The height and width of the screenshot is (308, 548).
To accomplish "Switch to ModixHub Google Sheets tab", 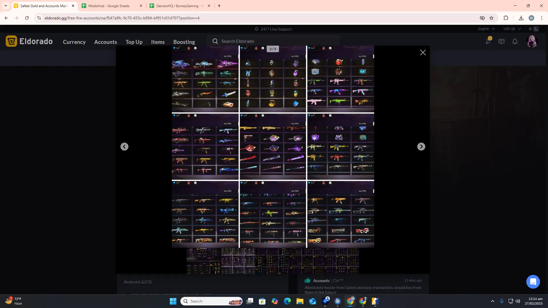I will click(x=109, y=6).
